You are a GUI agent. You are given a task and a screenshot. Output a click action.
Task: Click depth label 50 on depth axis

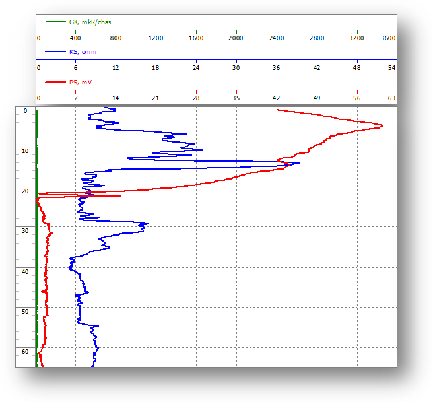coord(25,312)
